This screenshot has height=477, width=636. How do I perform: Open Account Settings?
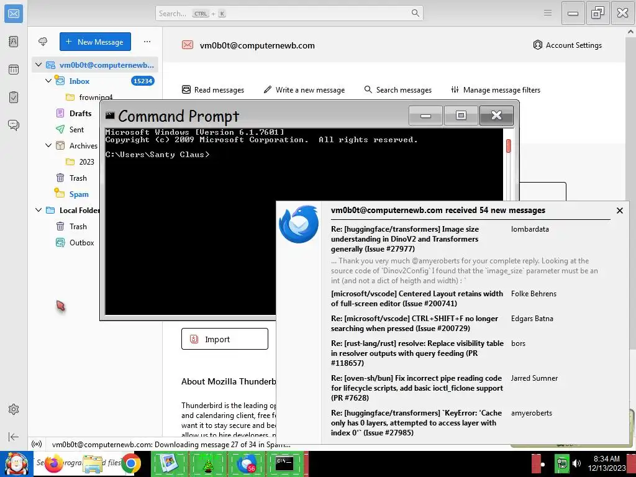point(568,45)
